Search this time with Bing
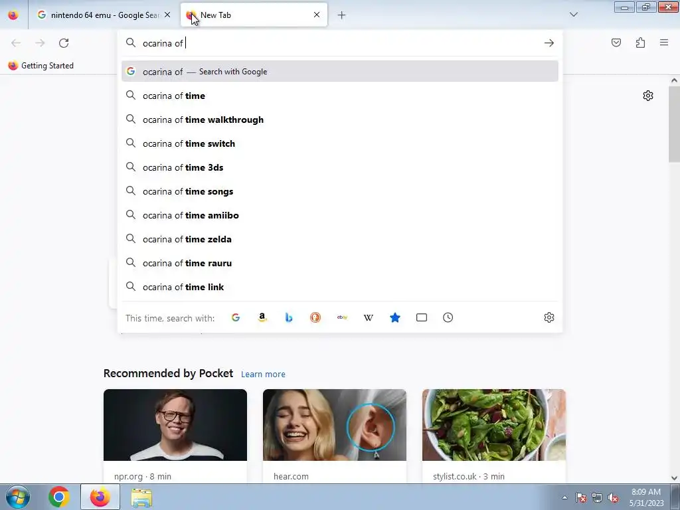680x510 pixels. point(288,317)
